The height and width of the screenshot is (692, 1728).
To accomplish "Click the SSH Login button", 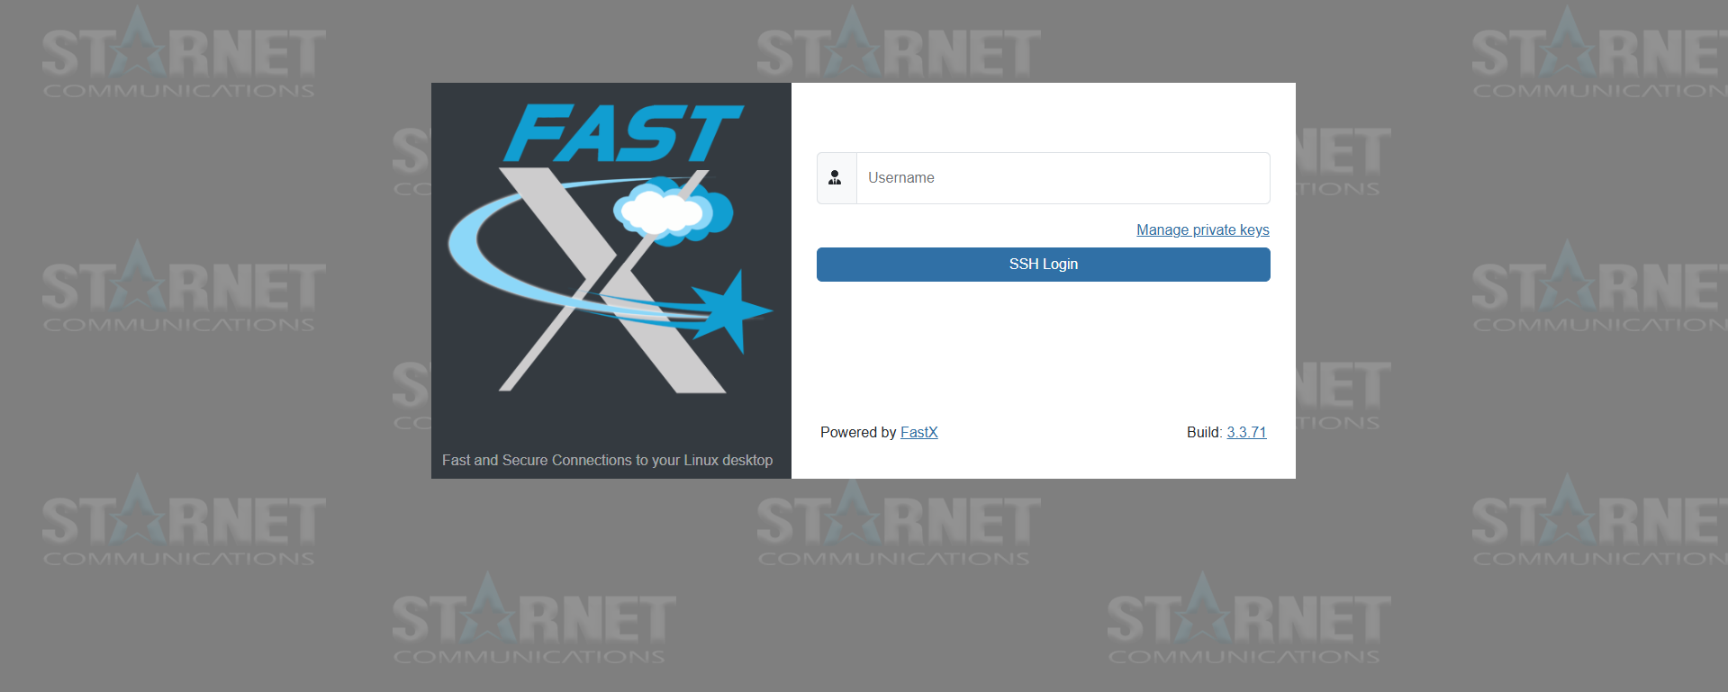I will (1043, 265).
